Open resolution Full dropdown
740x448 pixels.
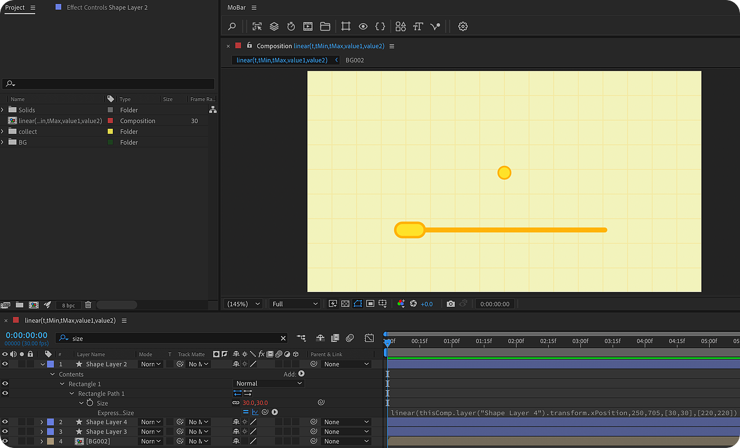pos(294,304)
